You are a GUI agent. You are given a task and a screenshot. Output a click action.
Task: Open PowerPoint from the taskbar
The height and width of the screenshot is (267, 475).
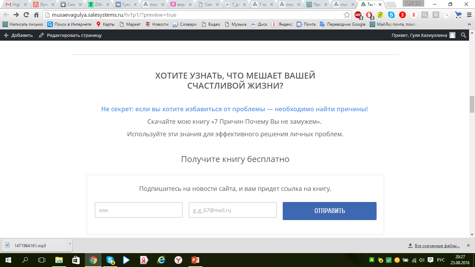pos(195,260)
